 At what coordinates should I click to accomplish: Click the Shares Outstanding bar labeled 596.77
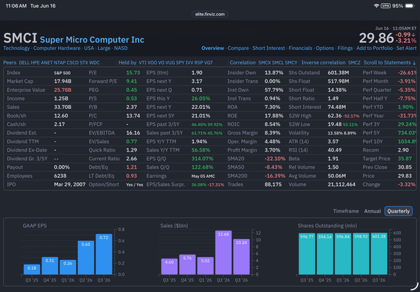(307, 254)
